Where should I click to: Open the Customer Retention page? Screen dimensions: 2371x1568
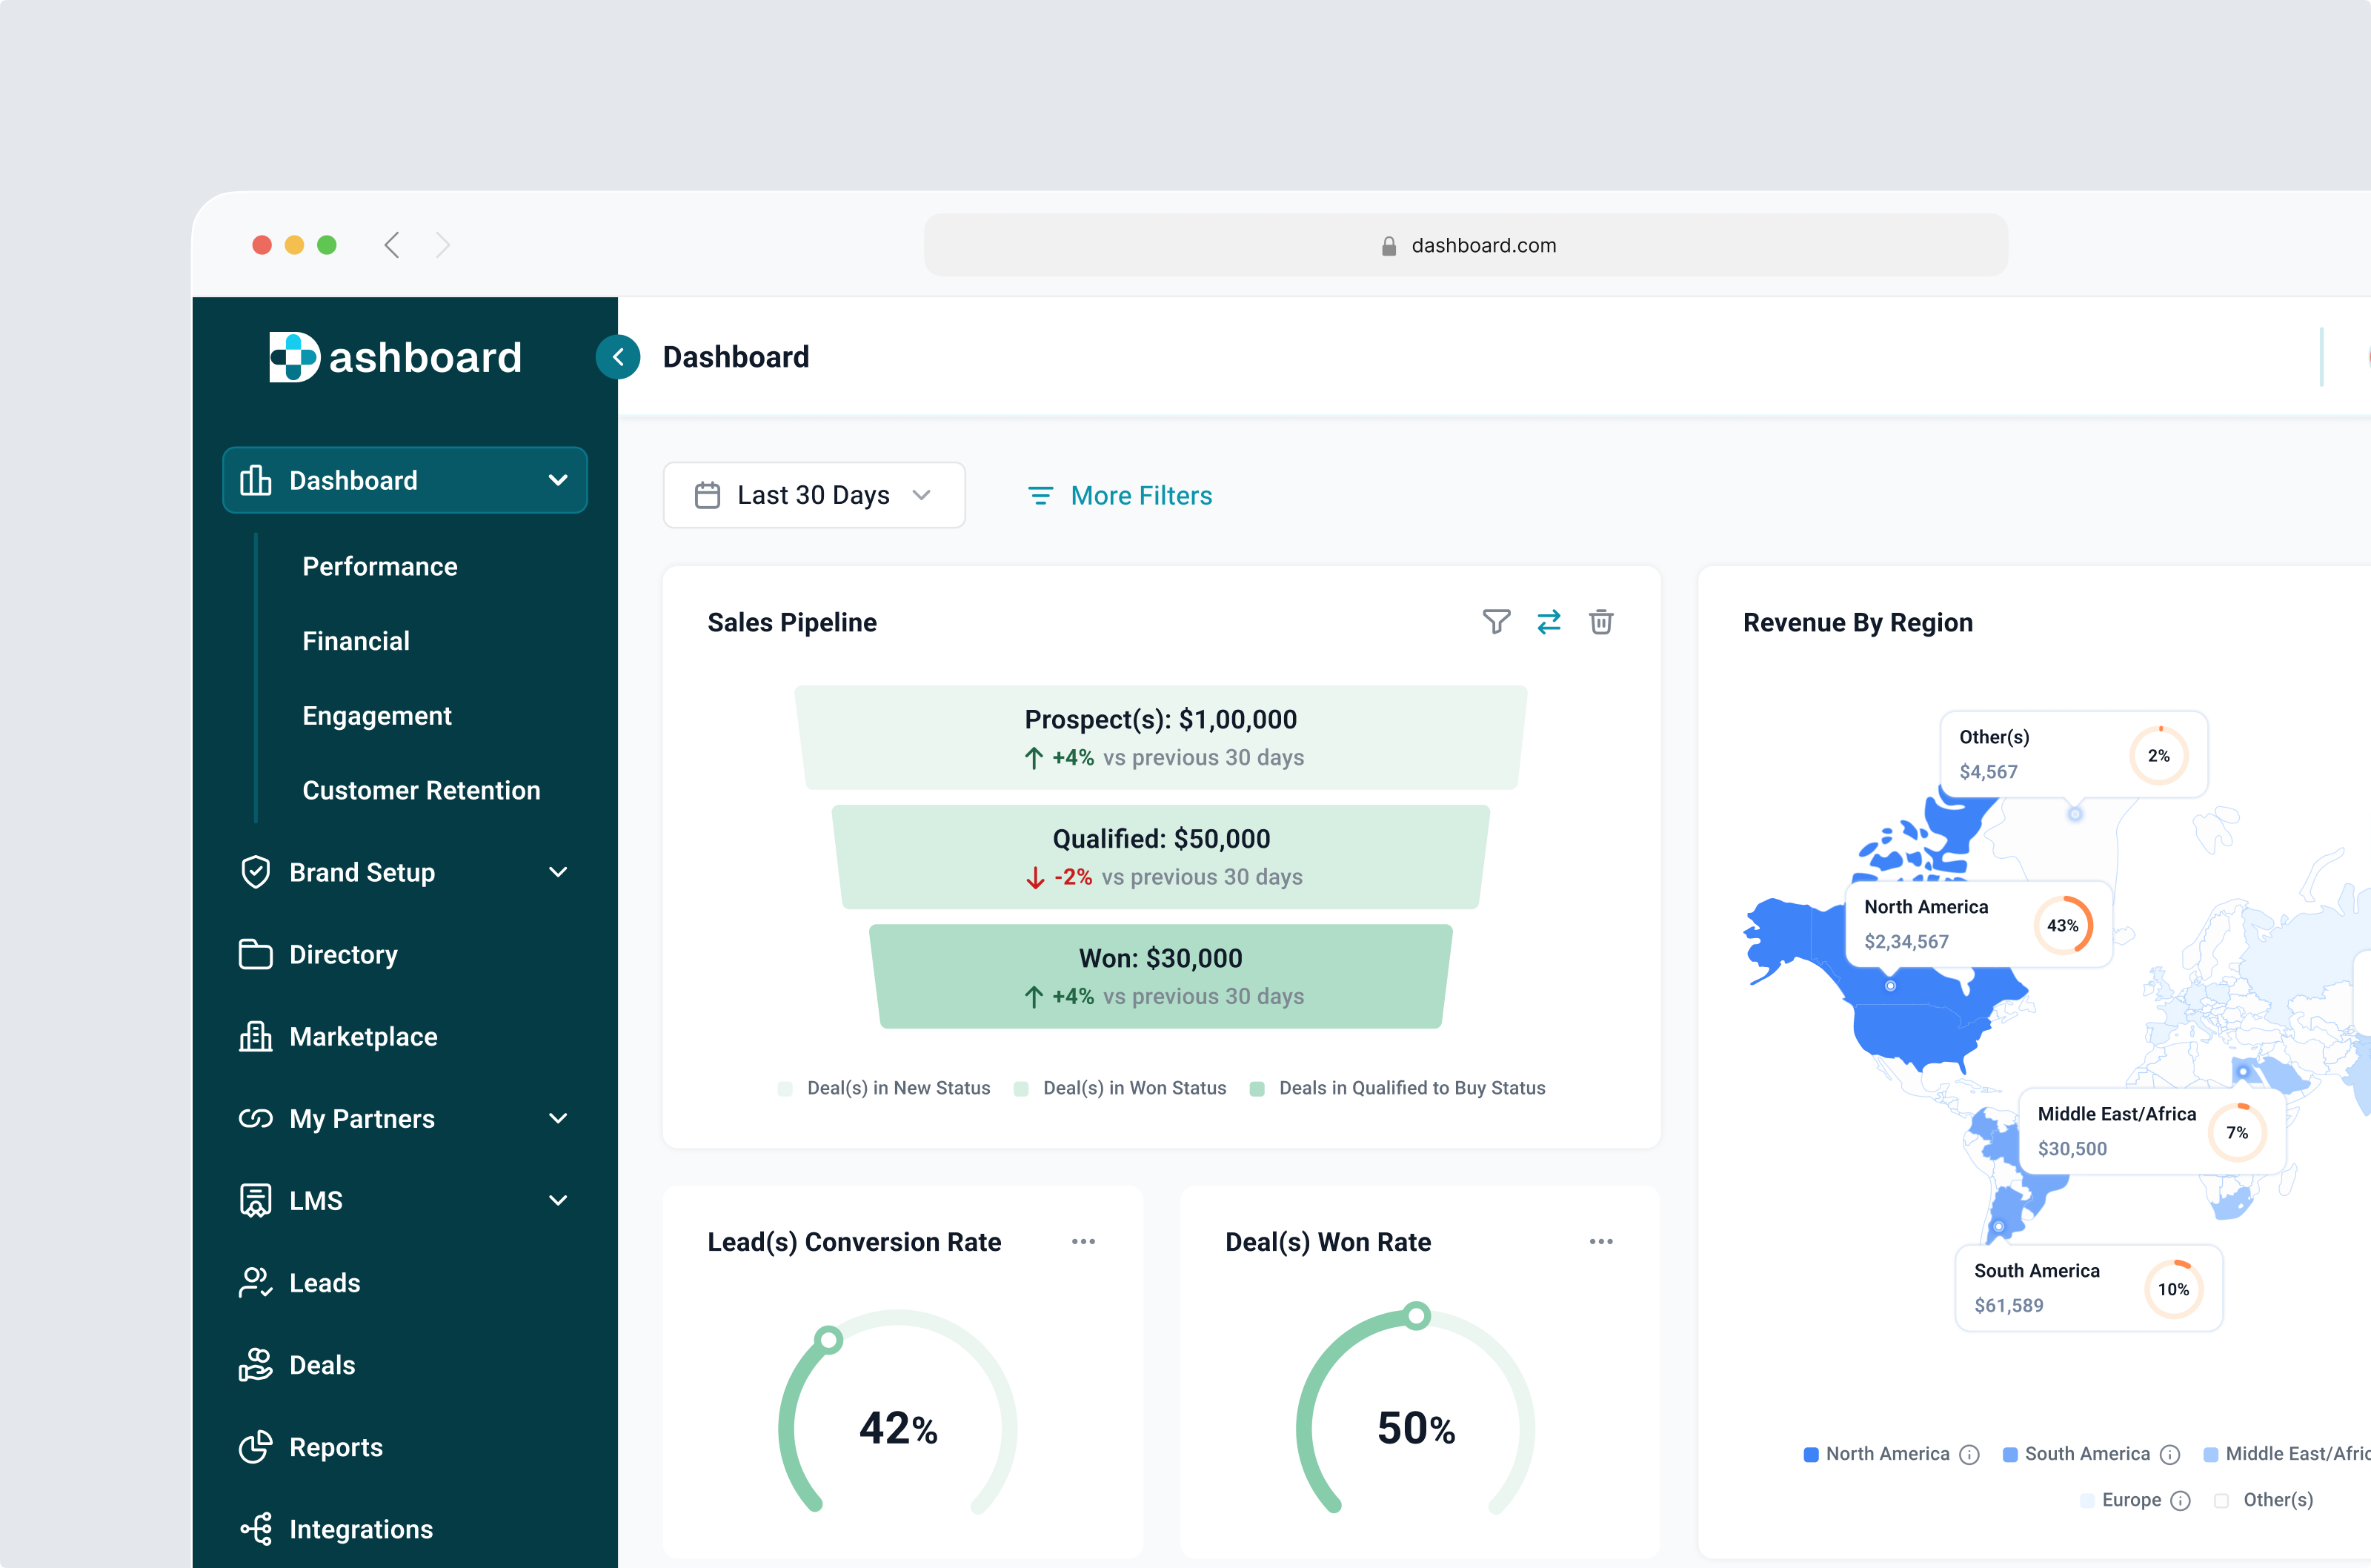pos(421,789)
